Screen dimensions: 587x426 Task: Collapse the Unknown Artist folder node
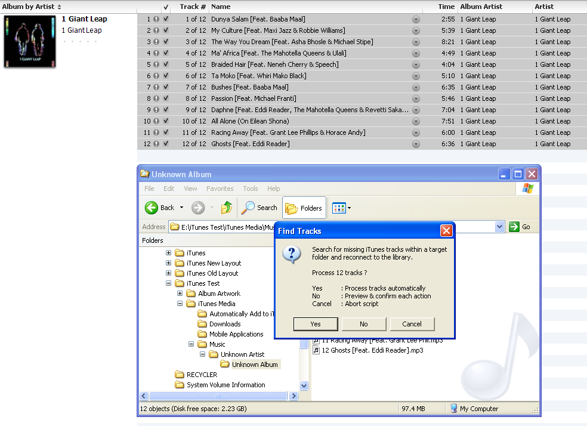click(202, 354)
